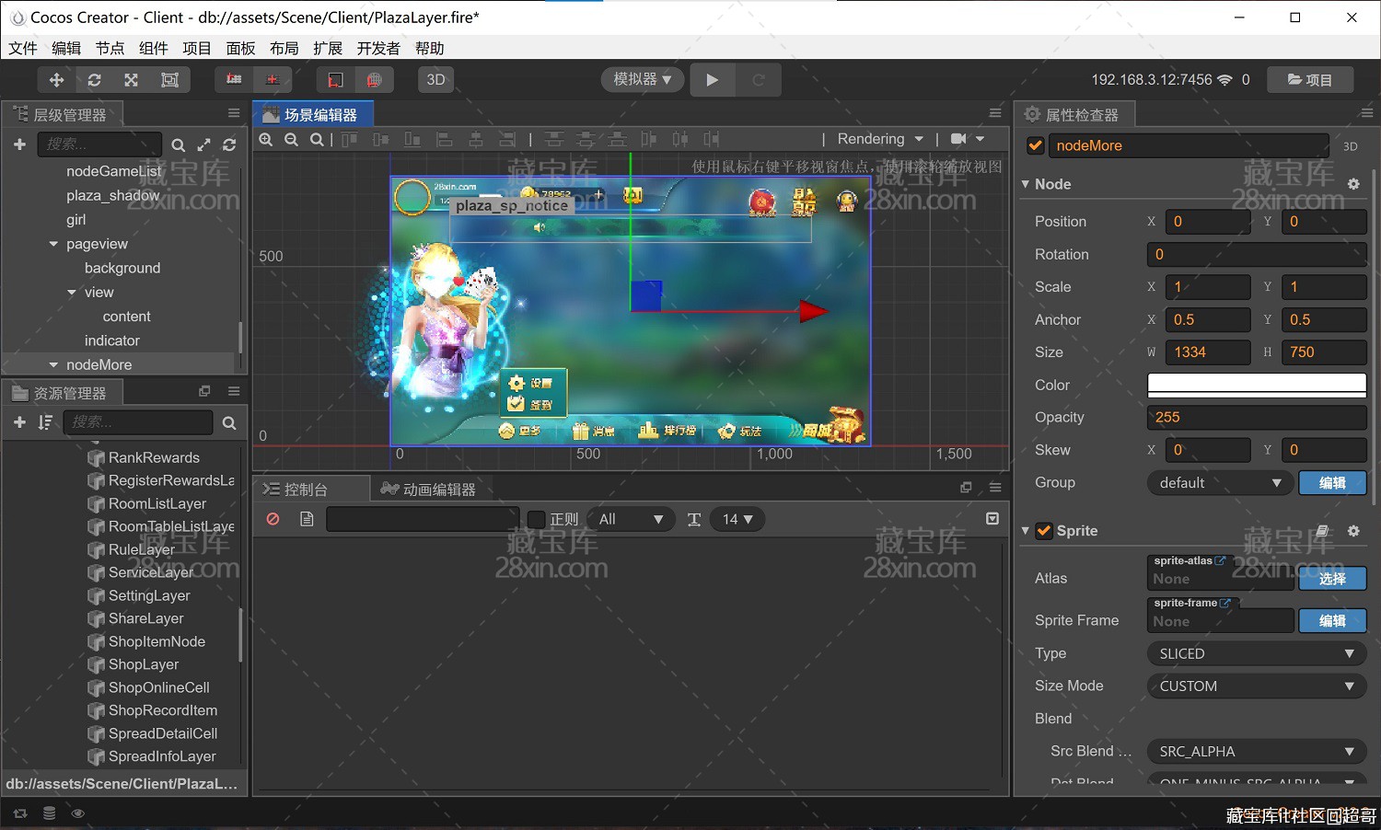Open the 开发者 menu
1381x830 pixels.
click(378, 48)
